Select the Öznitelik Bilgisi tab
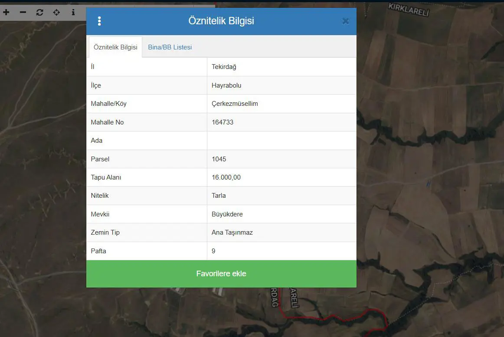Image resolution: width=504 pixels, height=337 pixels. pyautogui.click(x=115, y=47)
